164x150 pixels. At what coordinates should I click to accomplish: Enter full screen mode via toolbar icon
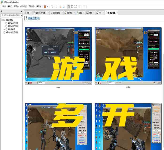[76, 6]
